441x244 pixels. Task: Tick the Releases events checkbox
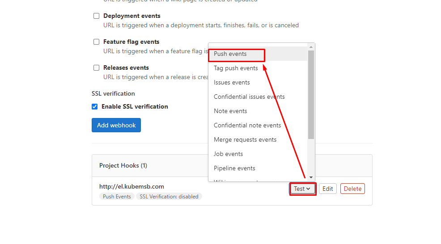pyautogui.click(x=97, y=67)
